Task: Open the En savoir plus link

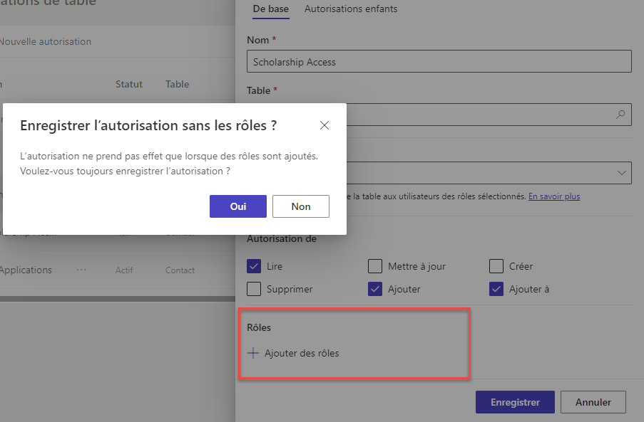Action: click(x=554, y=196)
